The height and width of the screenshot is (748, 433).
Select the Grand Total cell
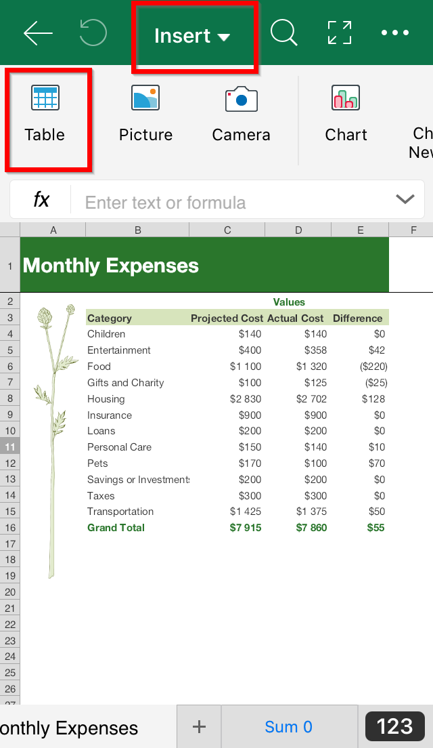[116, 528]
